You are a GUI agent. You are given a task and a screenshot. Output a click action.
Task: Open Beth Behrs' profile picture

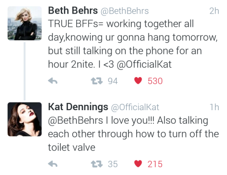(25, 23)
